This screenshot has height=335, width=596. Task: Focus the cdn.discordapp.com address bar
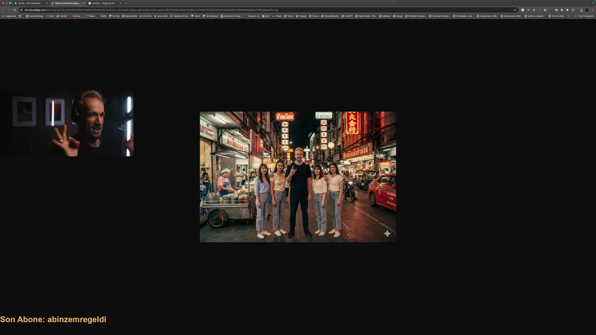click(268, 10)
